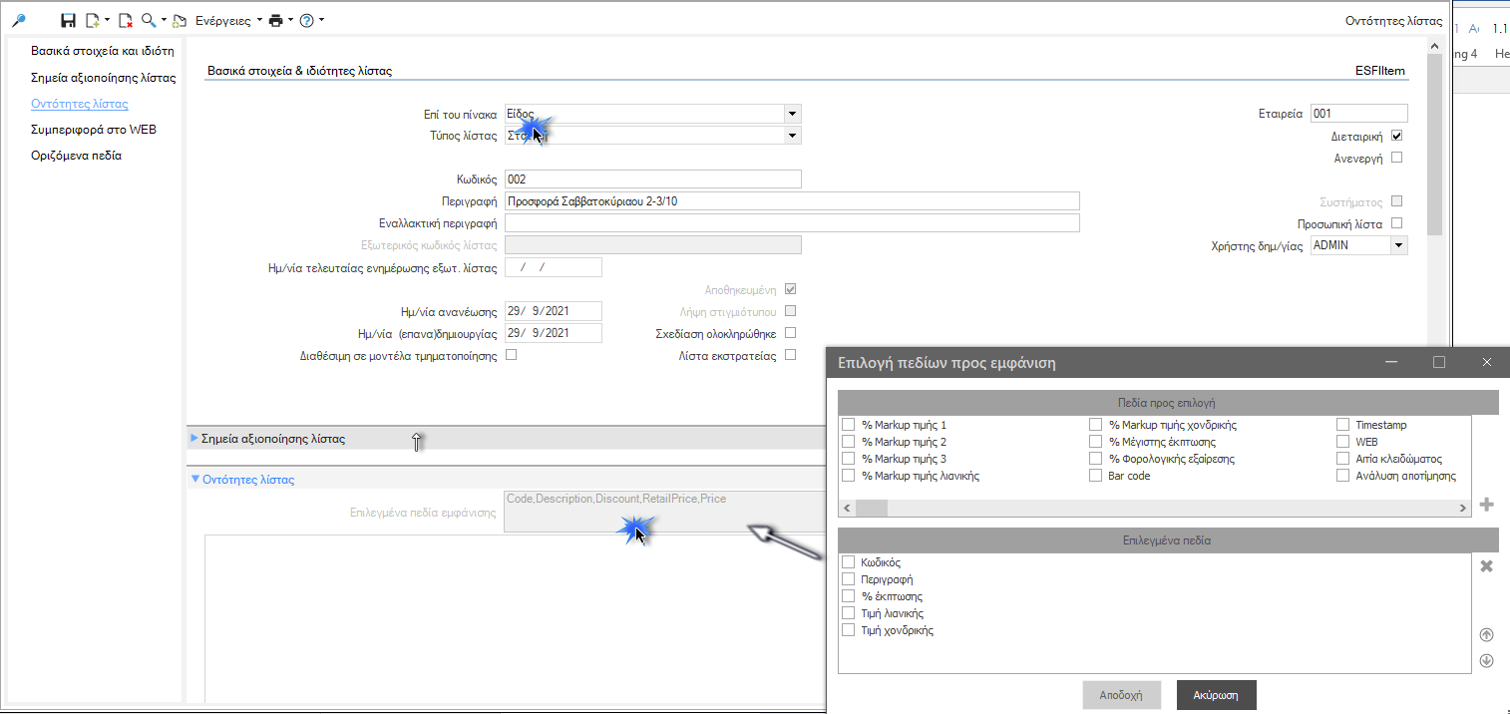The width and height of the screenshot is (1510, 714).
Task: Click the save (floppy disk) icon
Action: click(68, 20)
